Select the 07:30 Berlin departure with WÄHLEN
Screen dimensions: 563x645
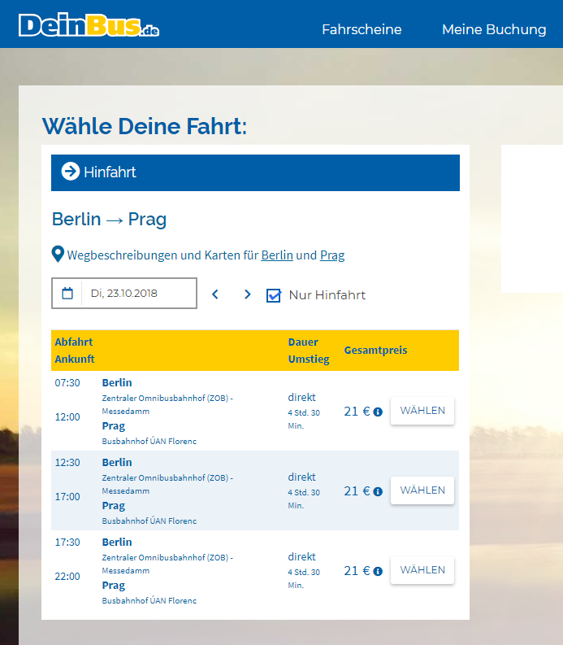tap(422, 411)
